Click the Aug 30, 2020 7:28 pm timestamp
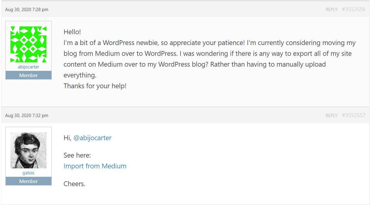Image resolution: width=370 pixels, height=205 pixels. click(27, 10)
